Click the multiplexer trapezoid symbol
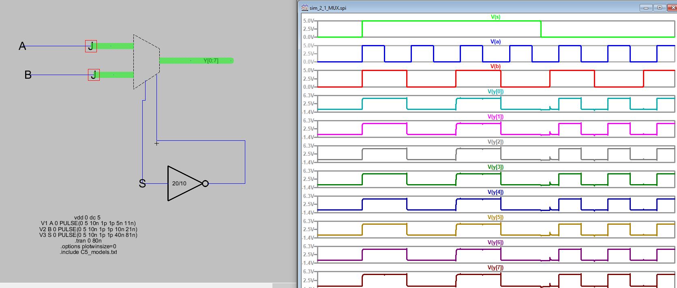This screenshot has height=288, width=677. (x=146, y=61)
